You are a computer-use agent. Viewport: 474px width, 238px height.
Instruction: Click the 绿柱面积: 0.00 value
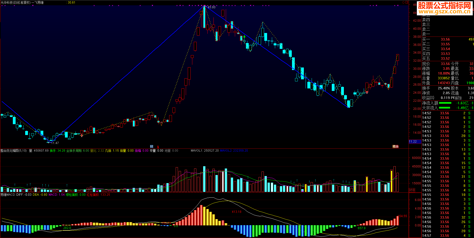[x=76, y=195]
